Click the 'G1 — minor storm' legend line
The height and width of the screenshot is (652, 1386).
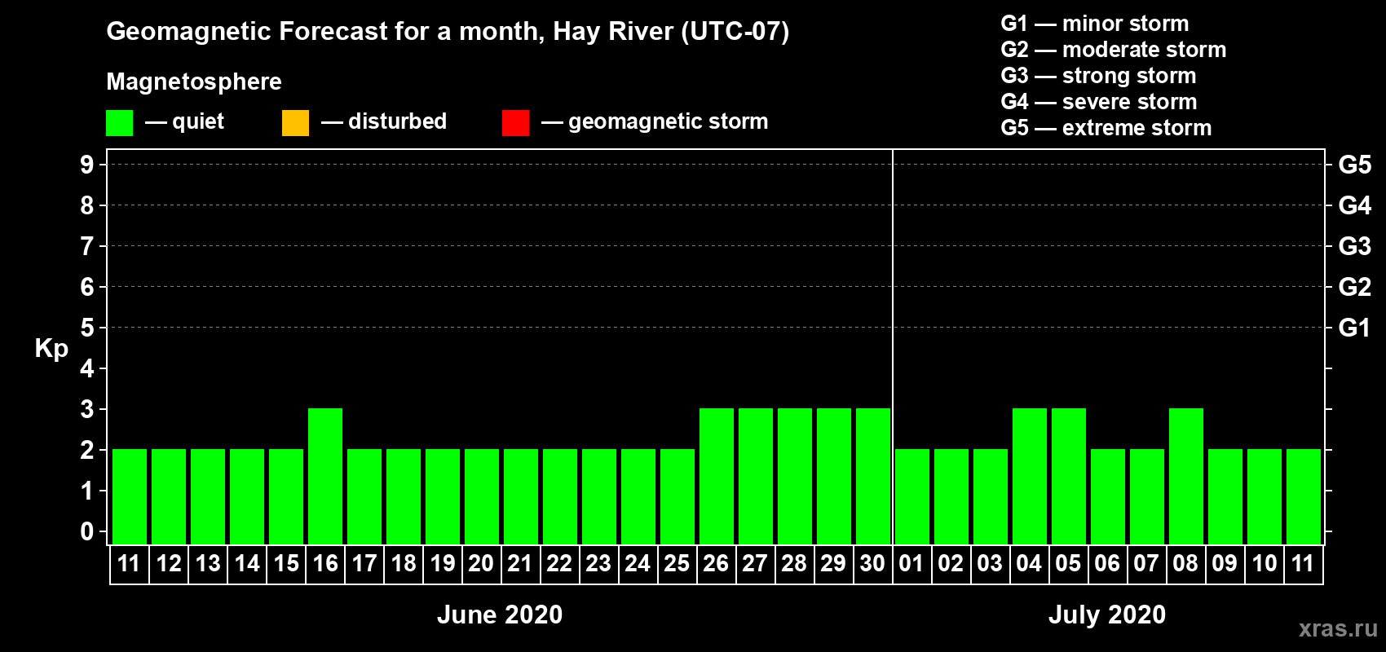(x=1095, y=24)
